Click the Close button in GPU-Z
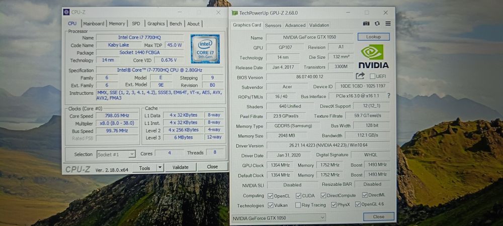The width and height of the screenshot is (503, 226). [x=379, y=217]
